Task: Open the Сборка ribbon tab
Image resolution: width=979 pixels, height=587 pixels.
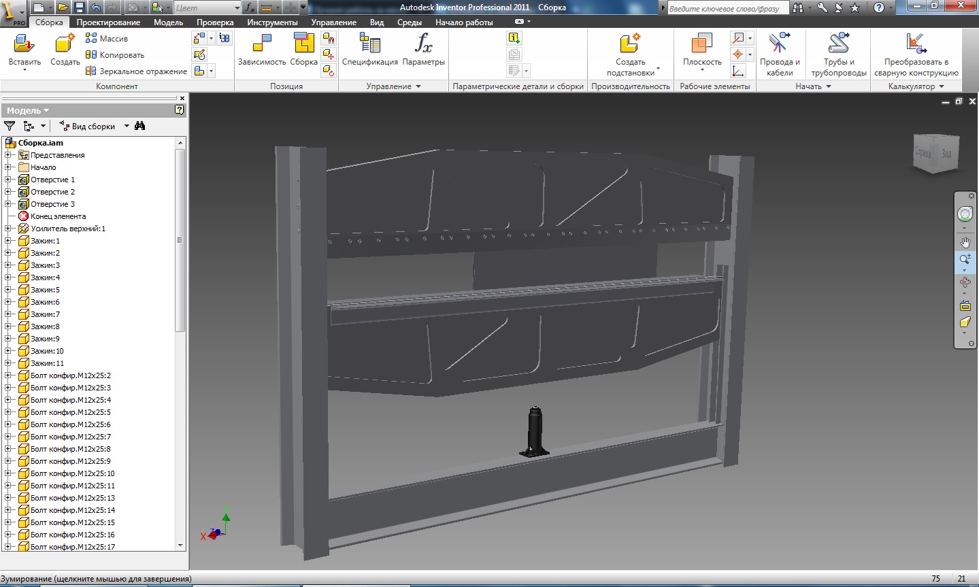Action: click(x=49, y=22)
